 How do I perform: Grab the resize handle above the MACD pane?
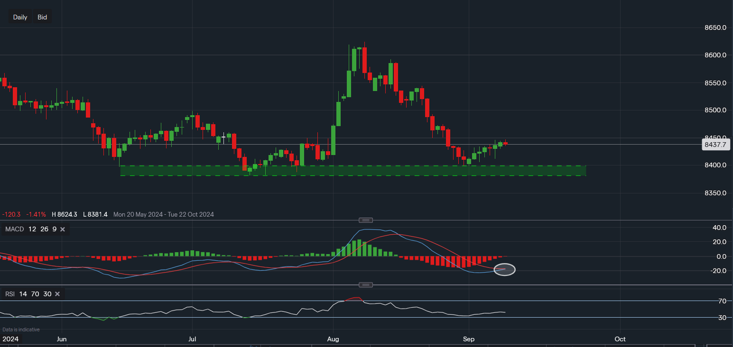pos(365,220)
